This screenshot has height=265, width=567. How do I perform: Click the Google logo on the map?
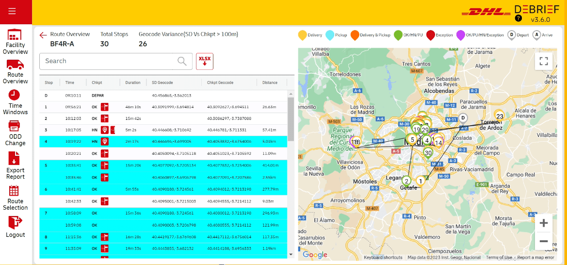tap(315, 254)
